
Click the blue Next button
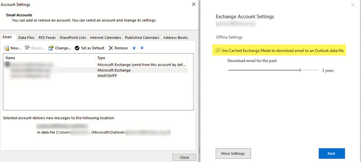pyautogui.click(x=332, y=153)
